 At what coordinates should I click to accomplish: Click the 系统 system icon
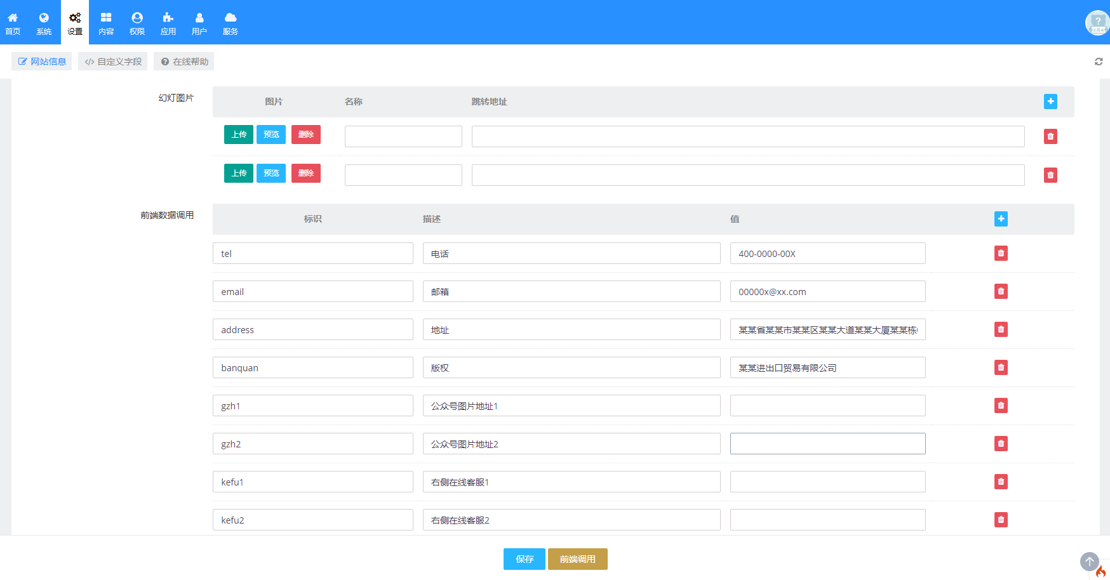tap(44, 22)
